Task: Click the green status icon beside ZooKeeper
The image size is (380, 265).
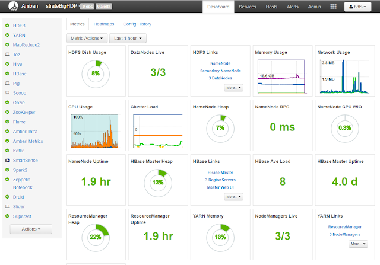Action: [x=7, y=112]
